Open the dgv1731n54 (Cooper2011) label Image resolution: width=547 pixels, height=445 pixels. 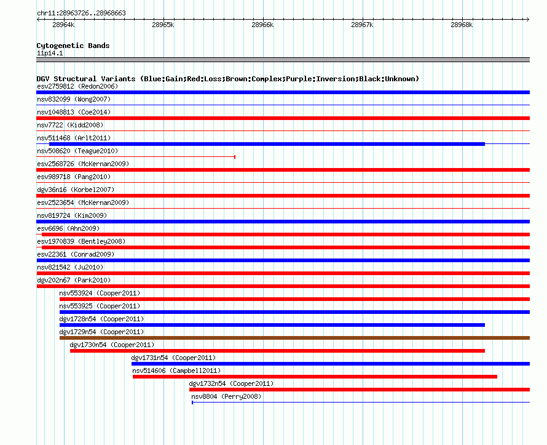tap(173, 358)
